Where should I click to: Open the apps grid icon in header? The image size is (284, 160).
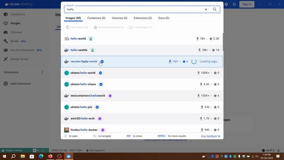point(234,4)
